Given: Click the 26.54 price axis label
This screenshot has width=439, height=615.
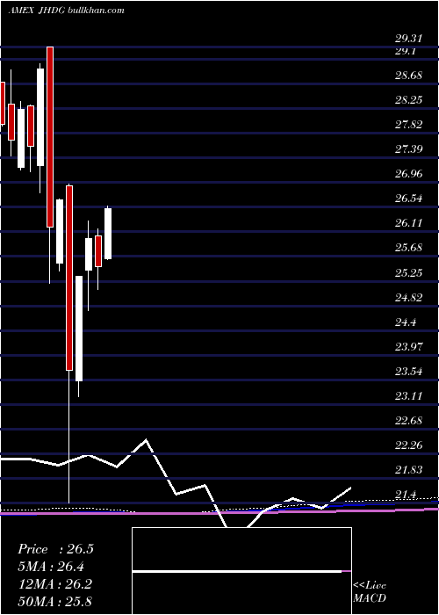Looking at the screenshot, I should click(408, 199).
